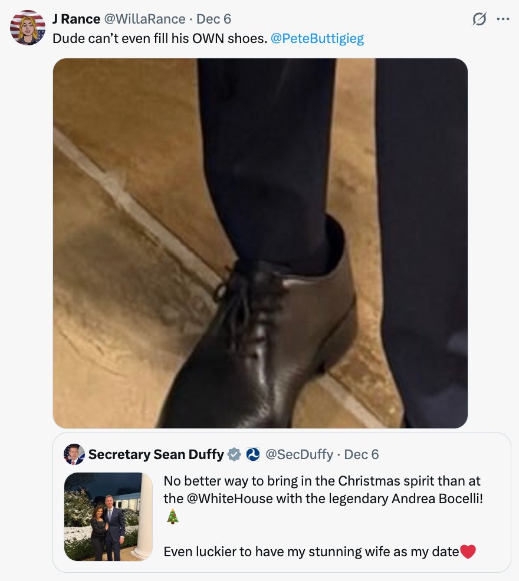Enlarge the black dress shoe photo
This screenshot has width=519, height=581.
[260, 242]
